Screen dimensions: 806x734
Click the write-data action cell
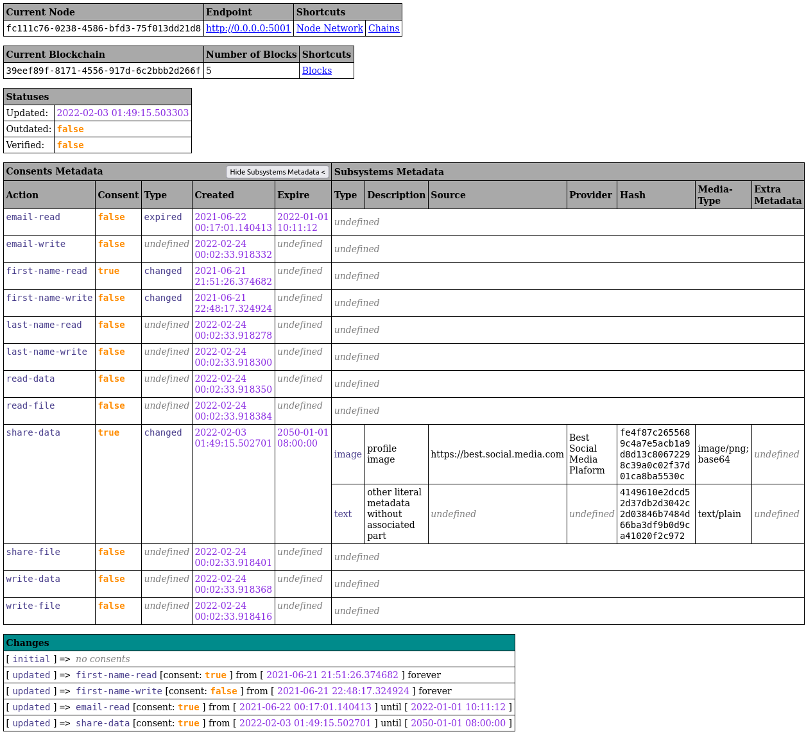click(x=49, y=585)
